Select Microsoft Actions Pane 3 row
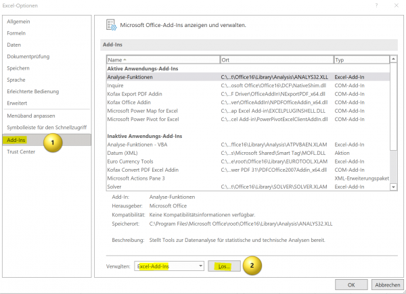406x294 pixels. 248,178
